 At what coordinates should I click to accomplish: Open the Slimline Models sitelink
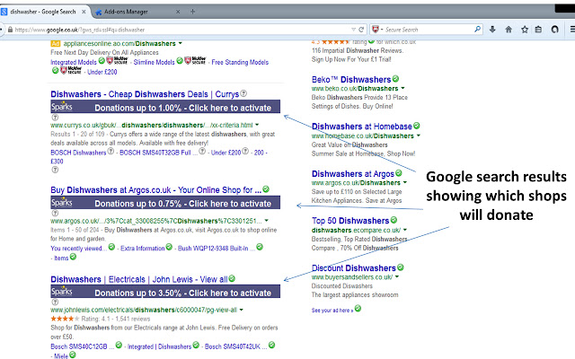click(x=154, y=62)
